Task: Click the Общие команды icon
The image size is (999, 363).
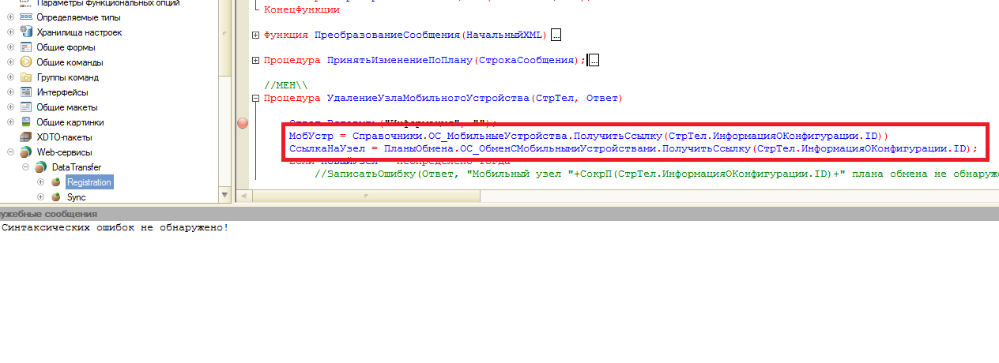Action: (26, 62)
